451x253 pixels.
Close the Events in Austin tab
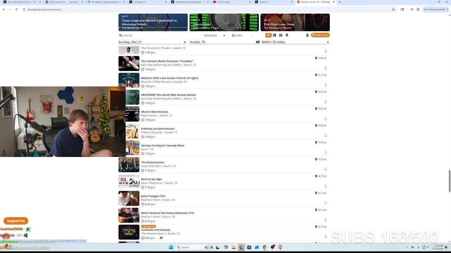click(333, 2)
